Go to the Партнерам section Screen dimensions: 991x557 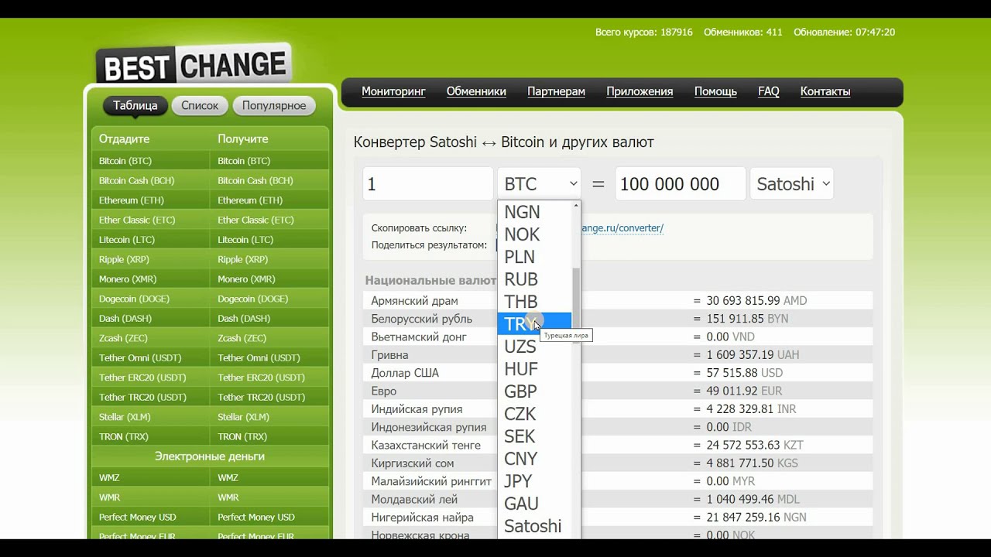[x=556, y=91]
